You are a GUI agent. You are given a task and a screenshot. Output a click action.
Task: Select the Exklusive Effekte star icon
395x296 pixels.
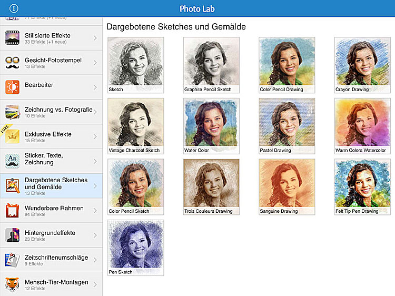pos(12,136)
